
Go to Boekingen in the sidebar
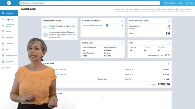(9, 37)
